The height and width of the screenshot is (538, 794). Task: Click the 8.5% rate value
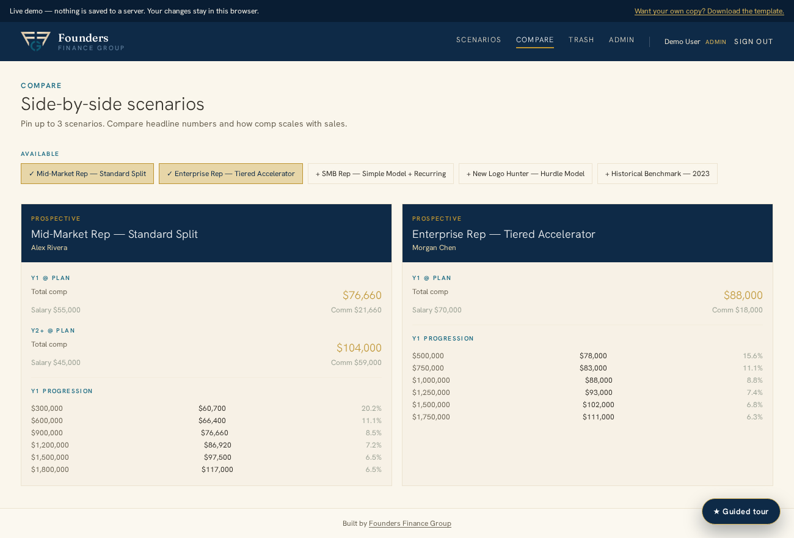374,433
